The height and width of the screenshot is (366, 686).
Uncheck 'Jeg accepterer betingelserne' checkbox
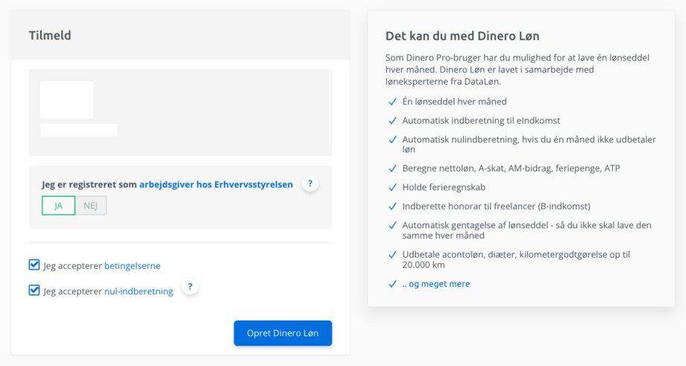point(34,265)
